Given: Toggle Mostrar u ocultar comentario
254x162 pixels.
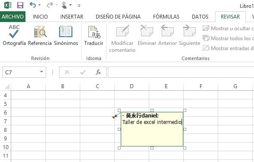Looking at the screenshot, I should click(x=228, y=29).
